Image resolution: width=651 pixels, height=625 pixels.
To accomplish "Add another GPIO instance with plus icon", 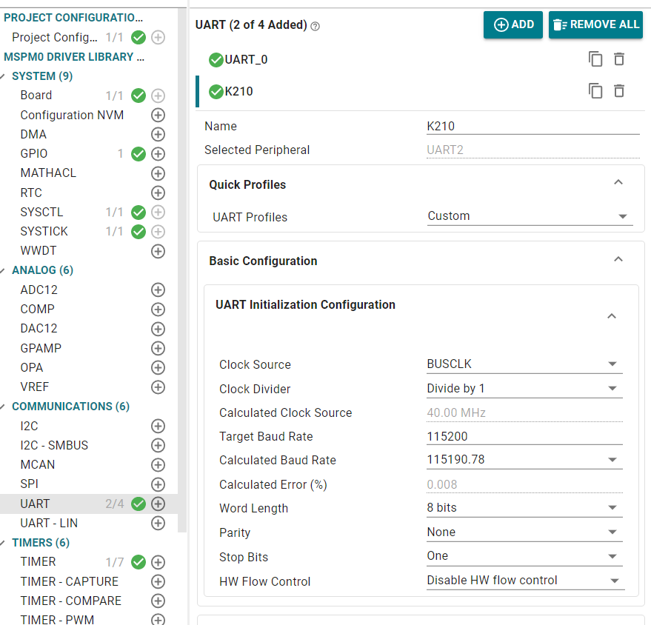I will coord(158,154).
